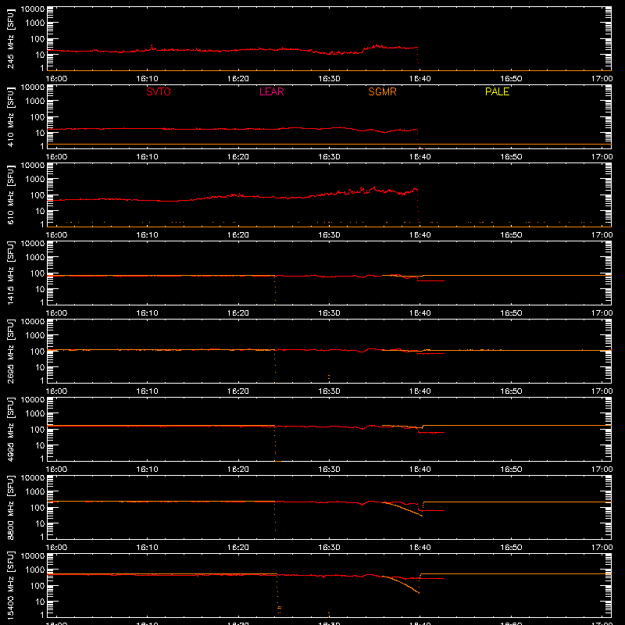Viewport: 625px width, 625px height.
Task: Click 16:10 time label under 8800 MHz panel
Action: coord(147,548)
